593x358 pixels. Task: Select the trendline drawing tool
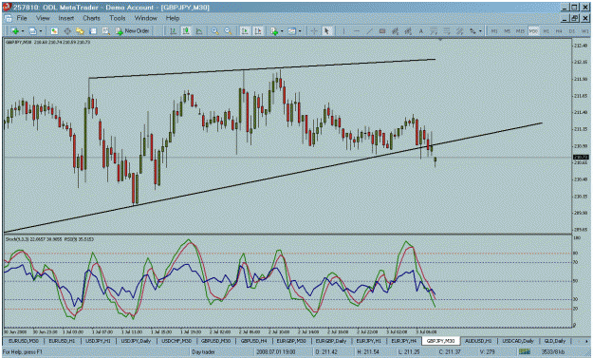click(369, 31)
